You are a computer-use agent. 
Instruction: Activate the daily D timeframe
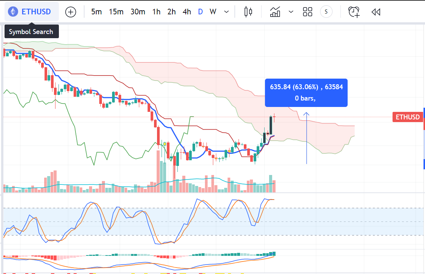click(200, 12)
